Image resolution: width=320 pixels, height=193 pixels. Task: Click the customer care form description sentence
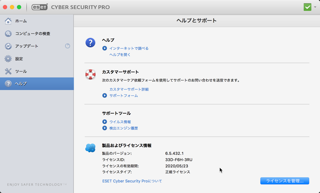[x=171, y=80]
